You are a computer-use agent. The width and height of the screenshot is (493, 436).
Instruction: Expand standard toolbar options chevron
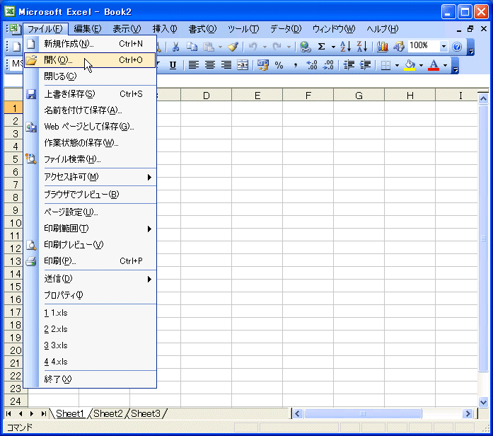pos(470,47)
